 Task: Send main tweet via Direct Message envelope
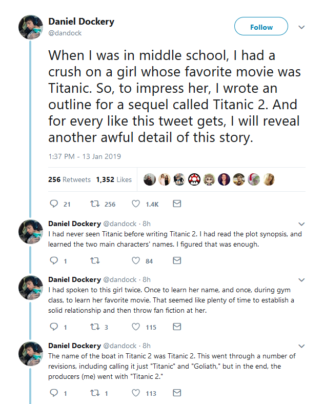[177, 204]
